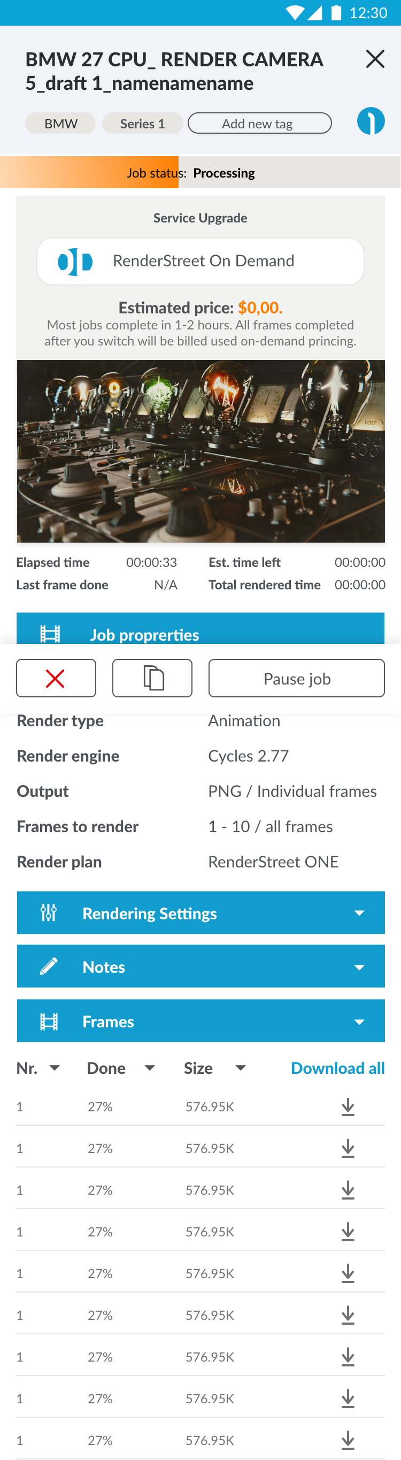The width and height of the screenshot is (401, 1460).
Task: Cancel the job using the red X button
Action: 56,678
